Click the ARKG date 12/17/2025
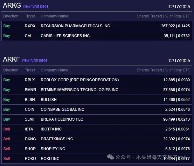 tap(179, 7)
